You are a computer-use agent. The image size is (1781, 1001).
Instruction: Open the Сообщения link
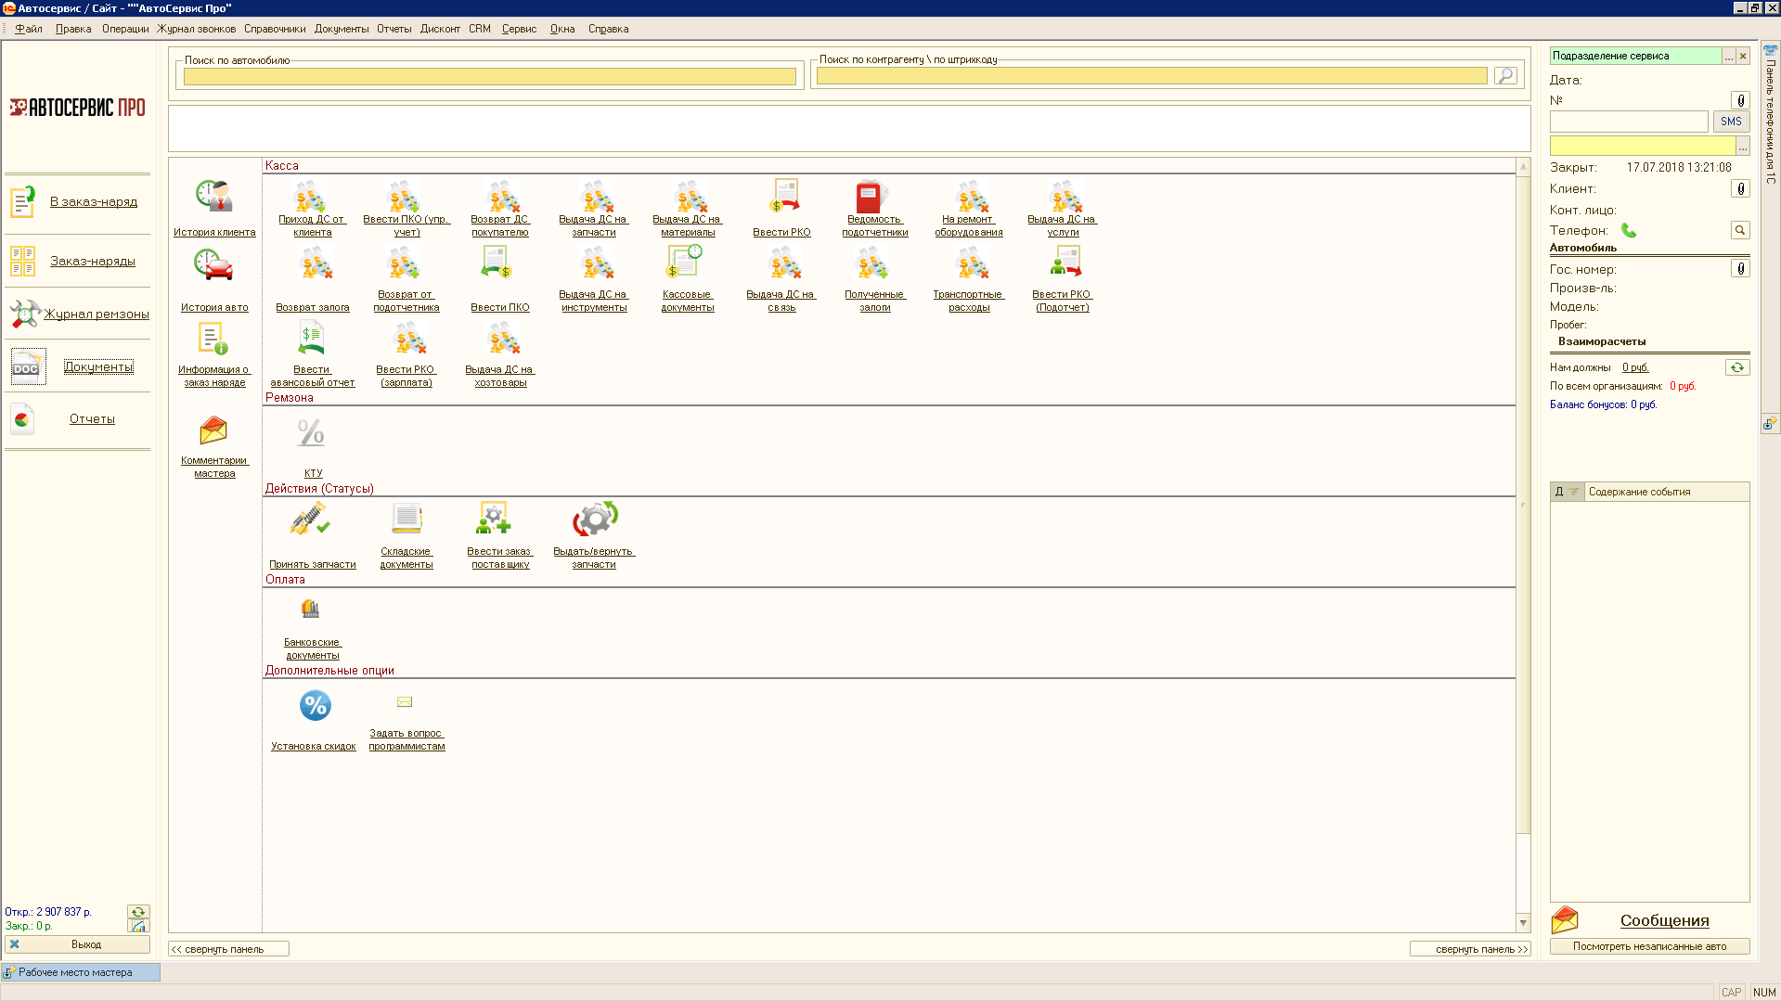(1664, 920)
